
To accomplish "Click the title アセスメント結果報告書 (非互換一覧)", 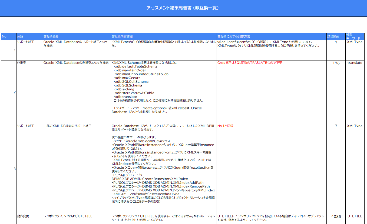I will pyautogui.click(x=183, y=8).
